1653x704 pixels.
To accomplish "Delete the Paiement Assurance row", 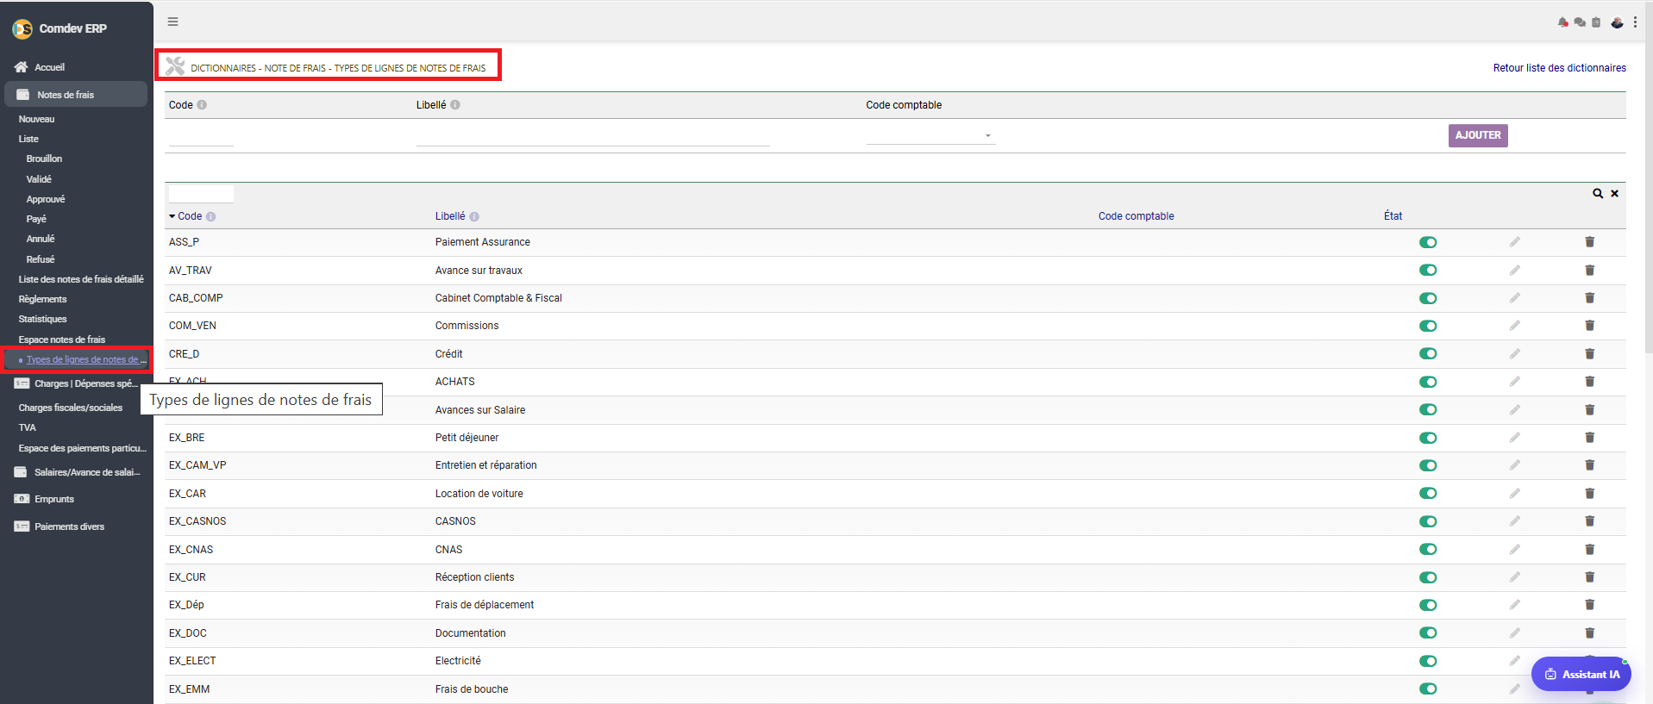I will (1589, 242).
